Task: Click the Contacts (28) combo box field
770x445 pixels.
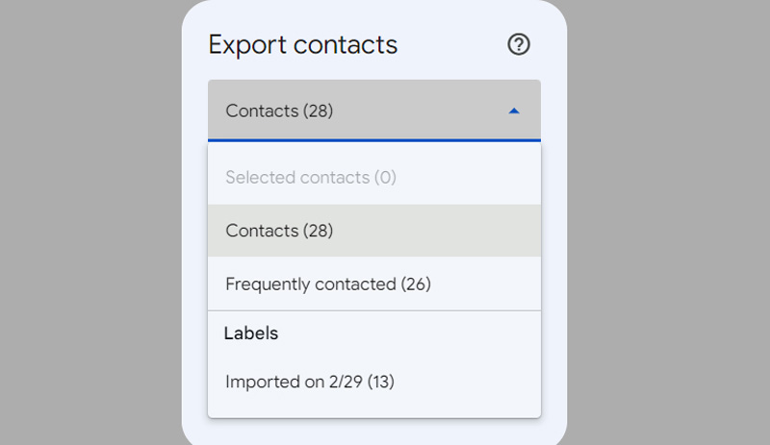Action: (x=374, y=111)
